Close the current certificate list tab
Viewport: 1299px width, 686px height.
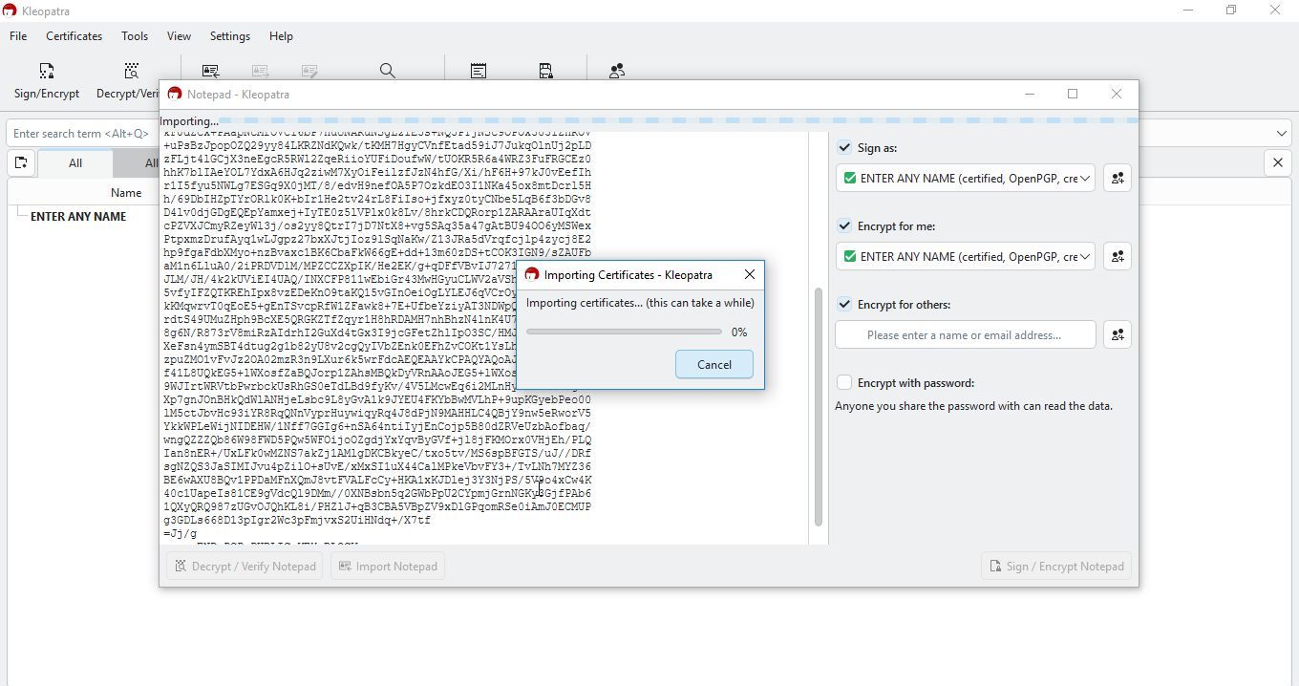(1278, 162)
